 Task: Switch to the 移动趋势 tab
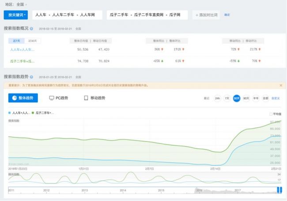coord(94,98)
